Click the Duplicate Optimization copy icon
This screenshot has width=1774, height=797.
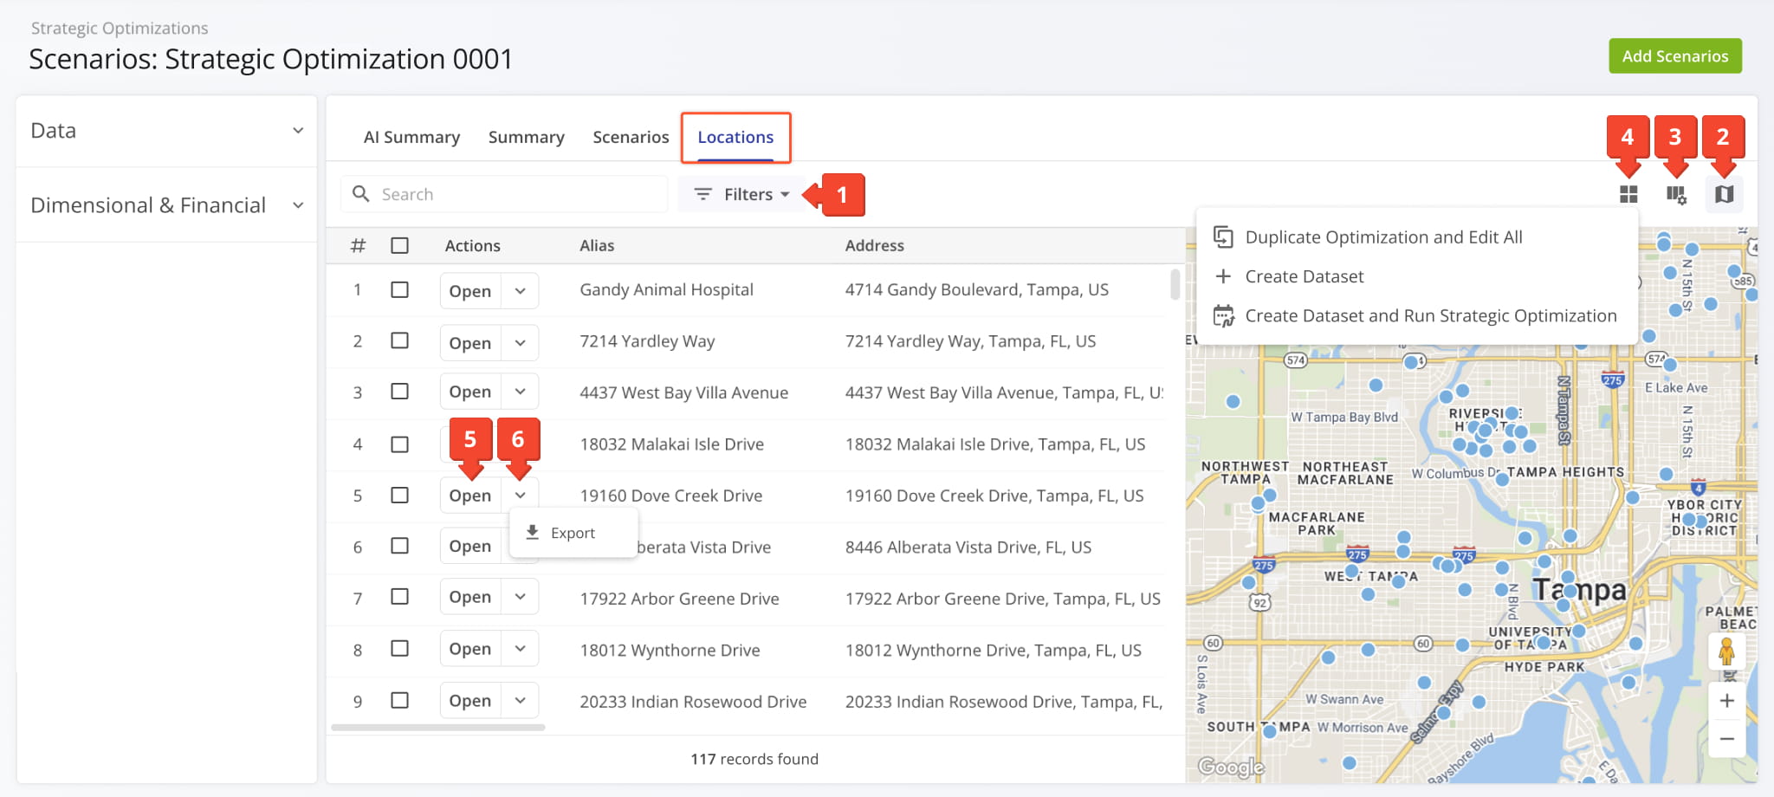click(1223, 237)
